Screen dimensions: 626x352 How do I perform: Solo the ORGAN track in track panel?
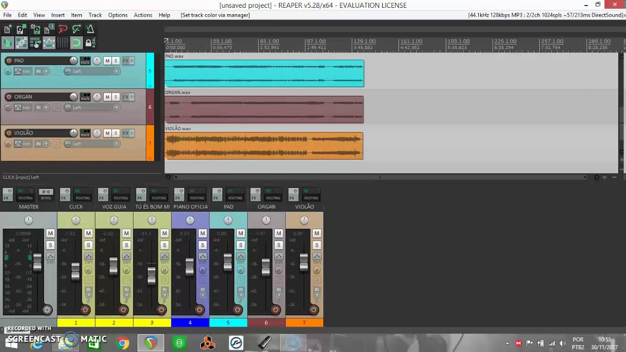[x=115, y=97]
